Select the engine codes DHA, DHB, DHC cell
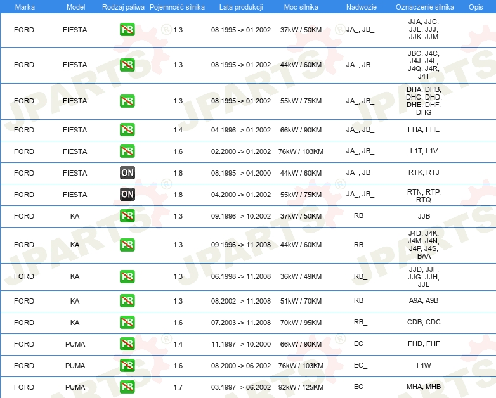The height and width of the screenshot is (398, 496). pyautogui.click(x=424, y=101)
